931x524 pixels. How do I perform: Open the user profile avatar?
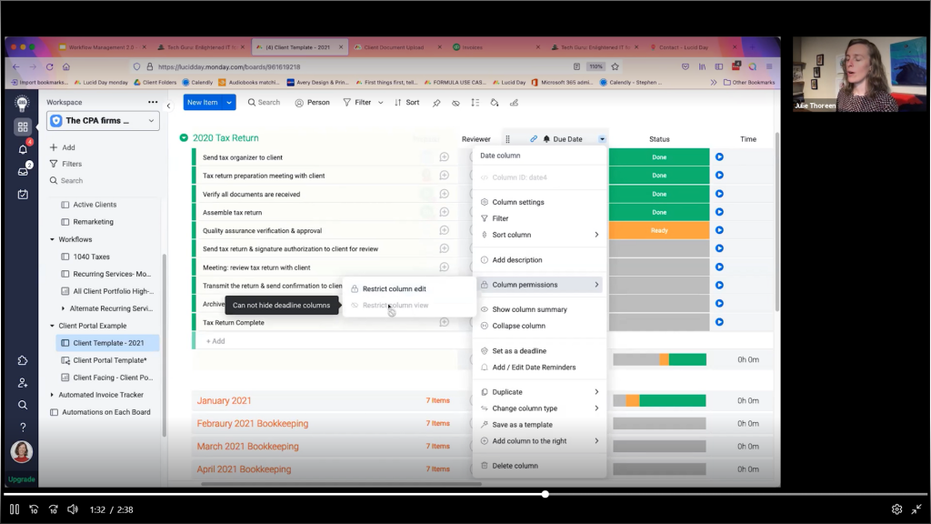(x=22, y=451)
